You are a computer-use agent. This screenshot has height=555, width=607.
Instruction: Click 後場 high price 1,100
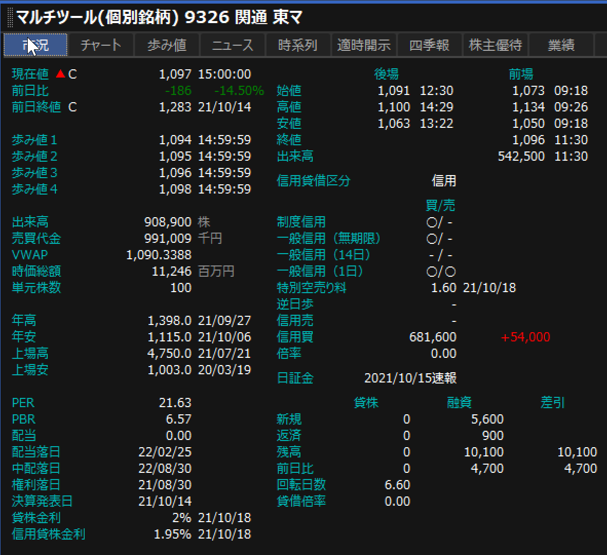coord(394,107)
